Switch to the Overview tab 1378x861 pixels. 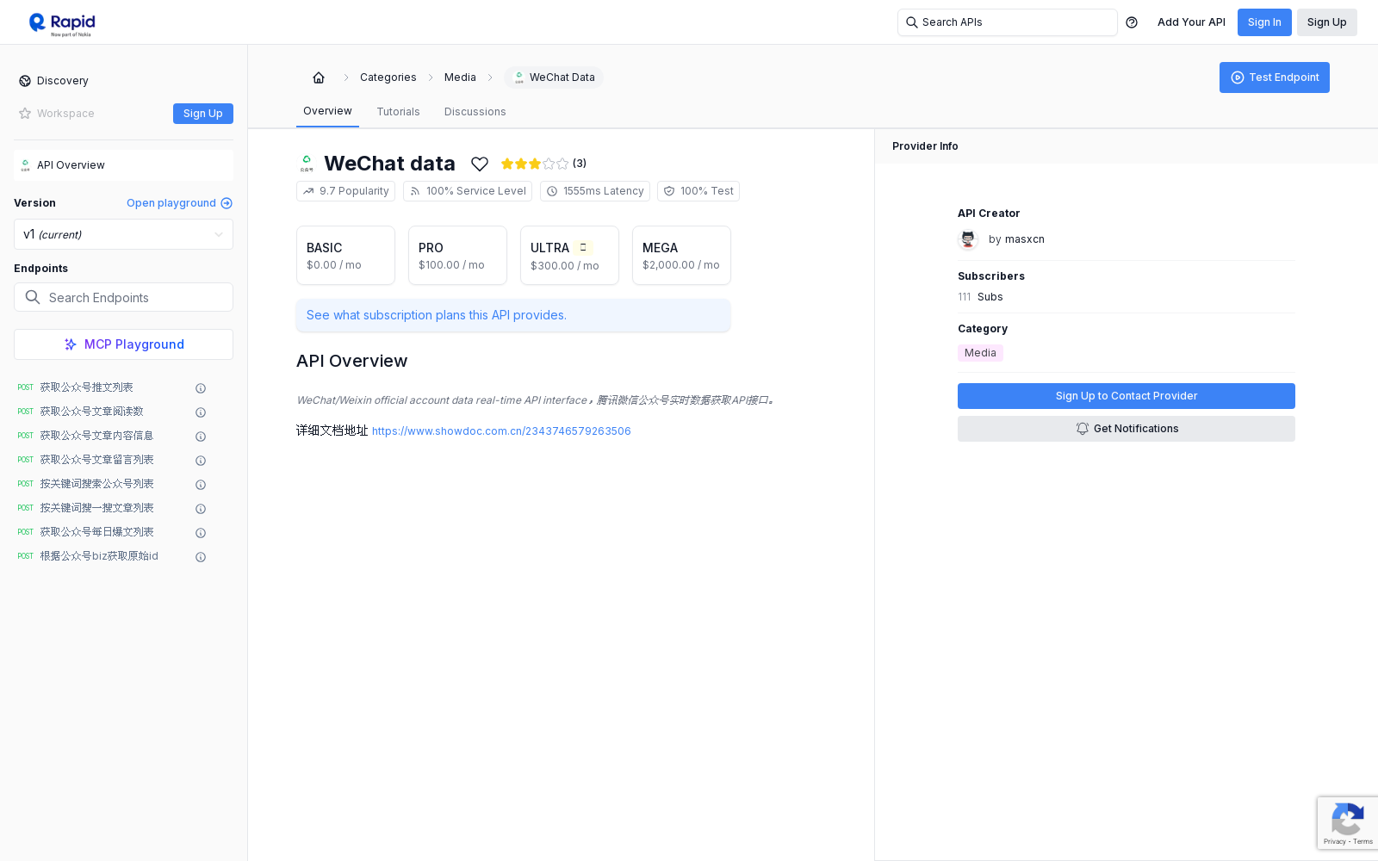click(x=327, y=111)
